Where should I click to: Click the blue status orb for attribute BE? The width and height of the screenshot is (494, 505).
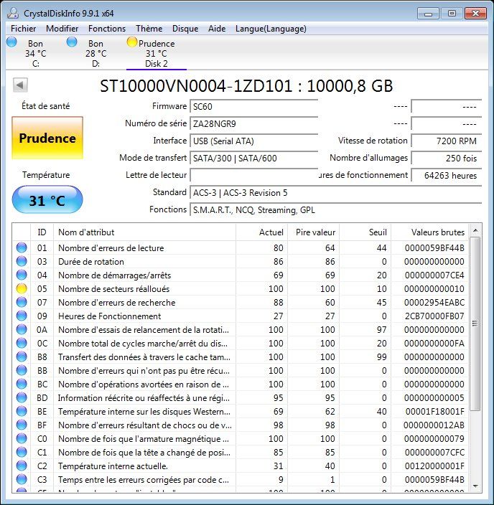[x=22, y=411]
